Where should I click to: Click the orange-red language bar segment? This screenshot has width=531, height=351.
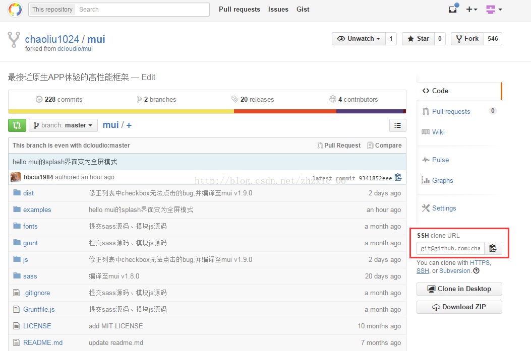point(285,111)
